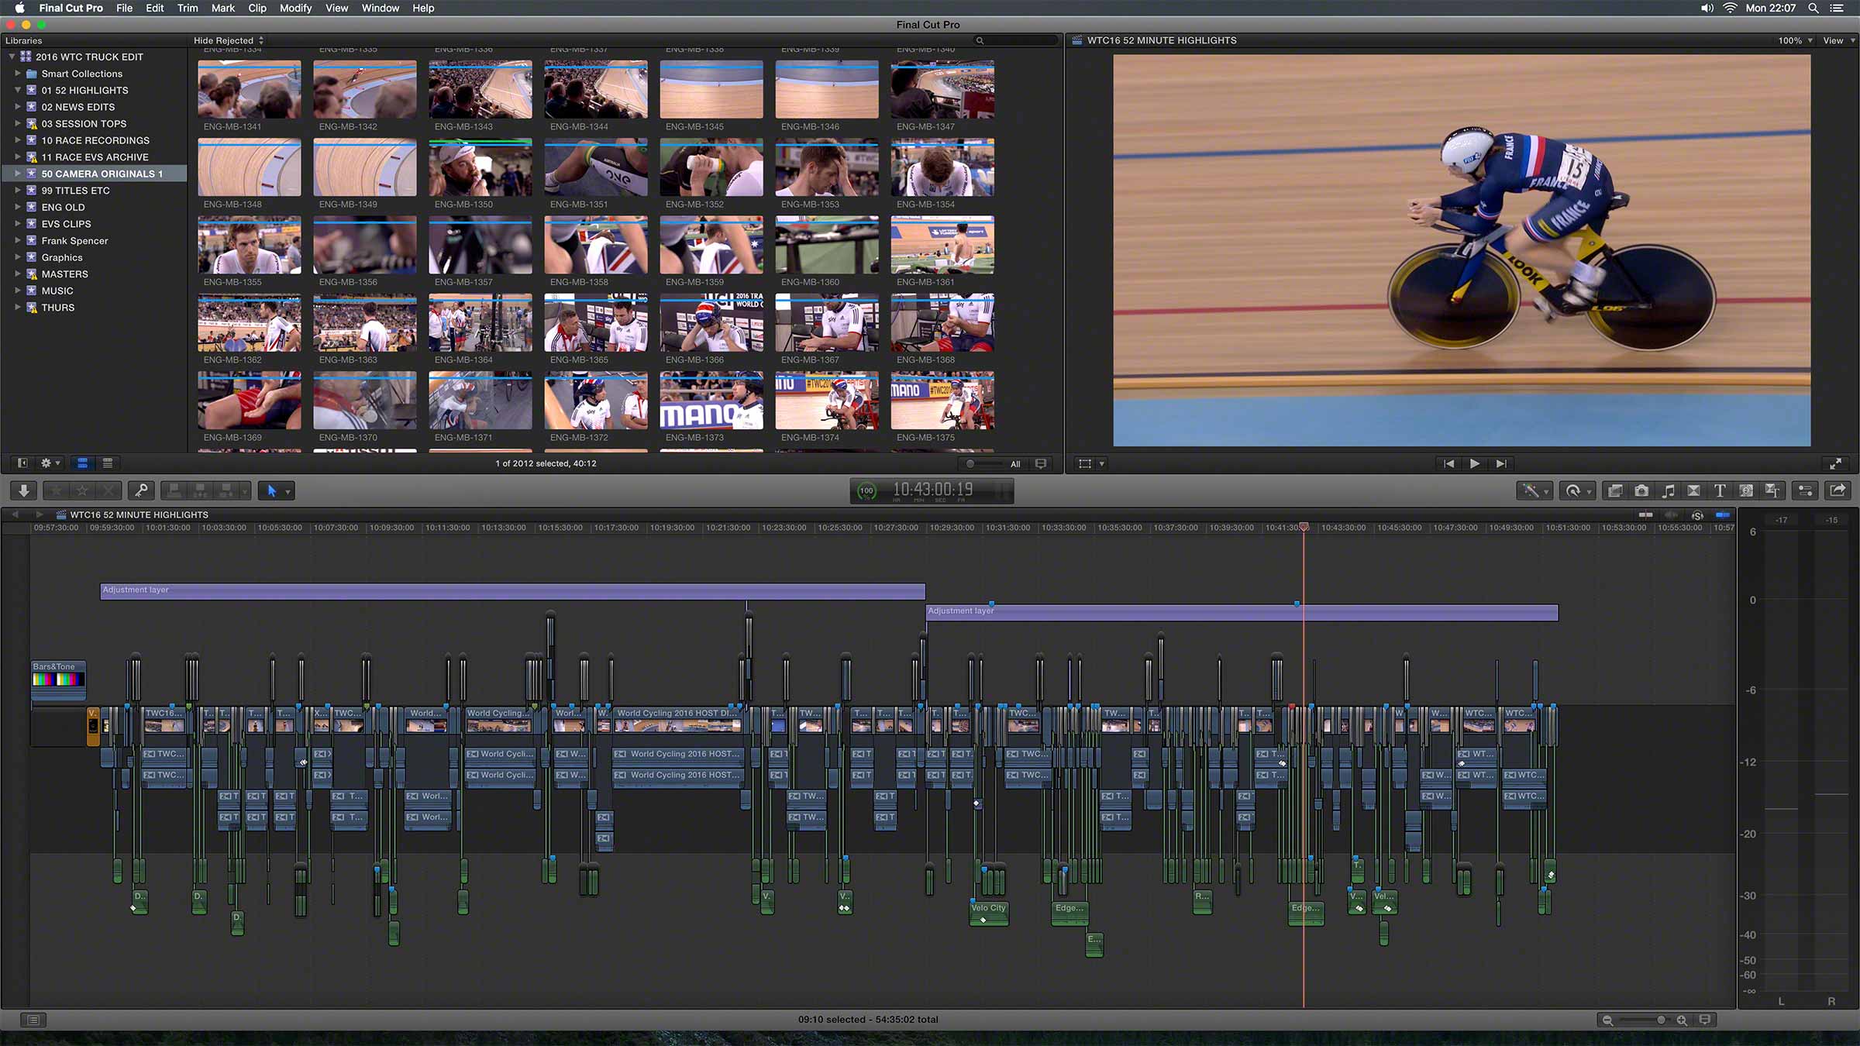Open the Enhancements magic wand menu
1860x1046 pixels.
click(x=1534, y=490)
